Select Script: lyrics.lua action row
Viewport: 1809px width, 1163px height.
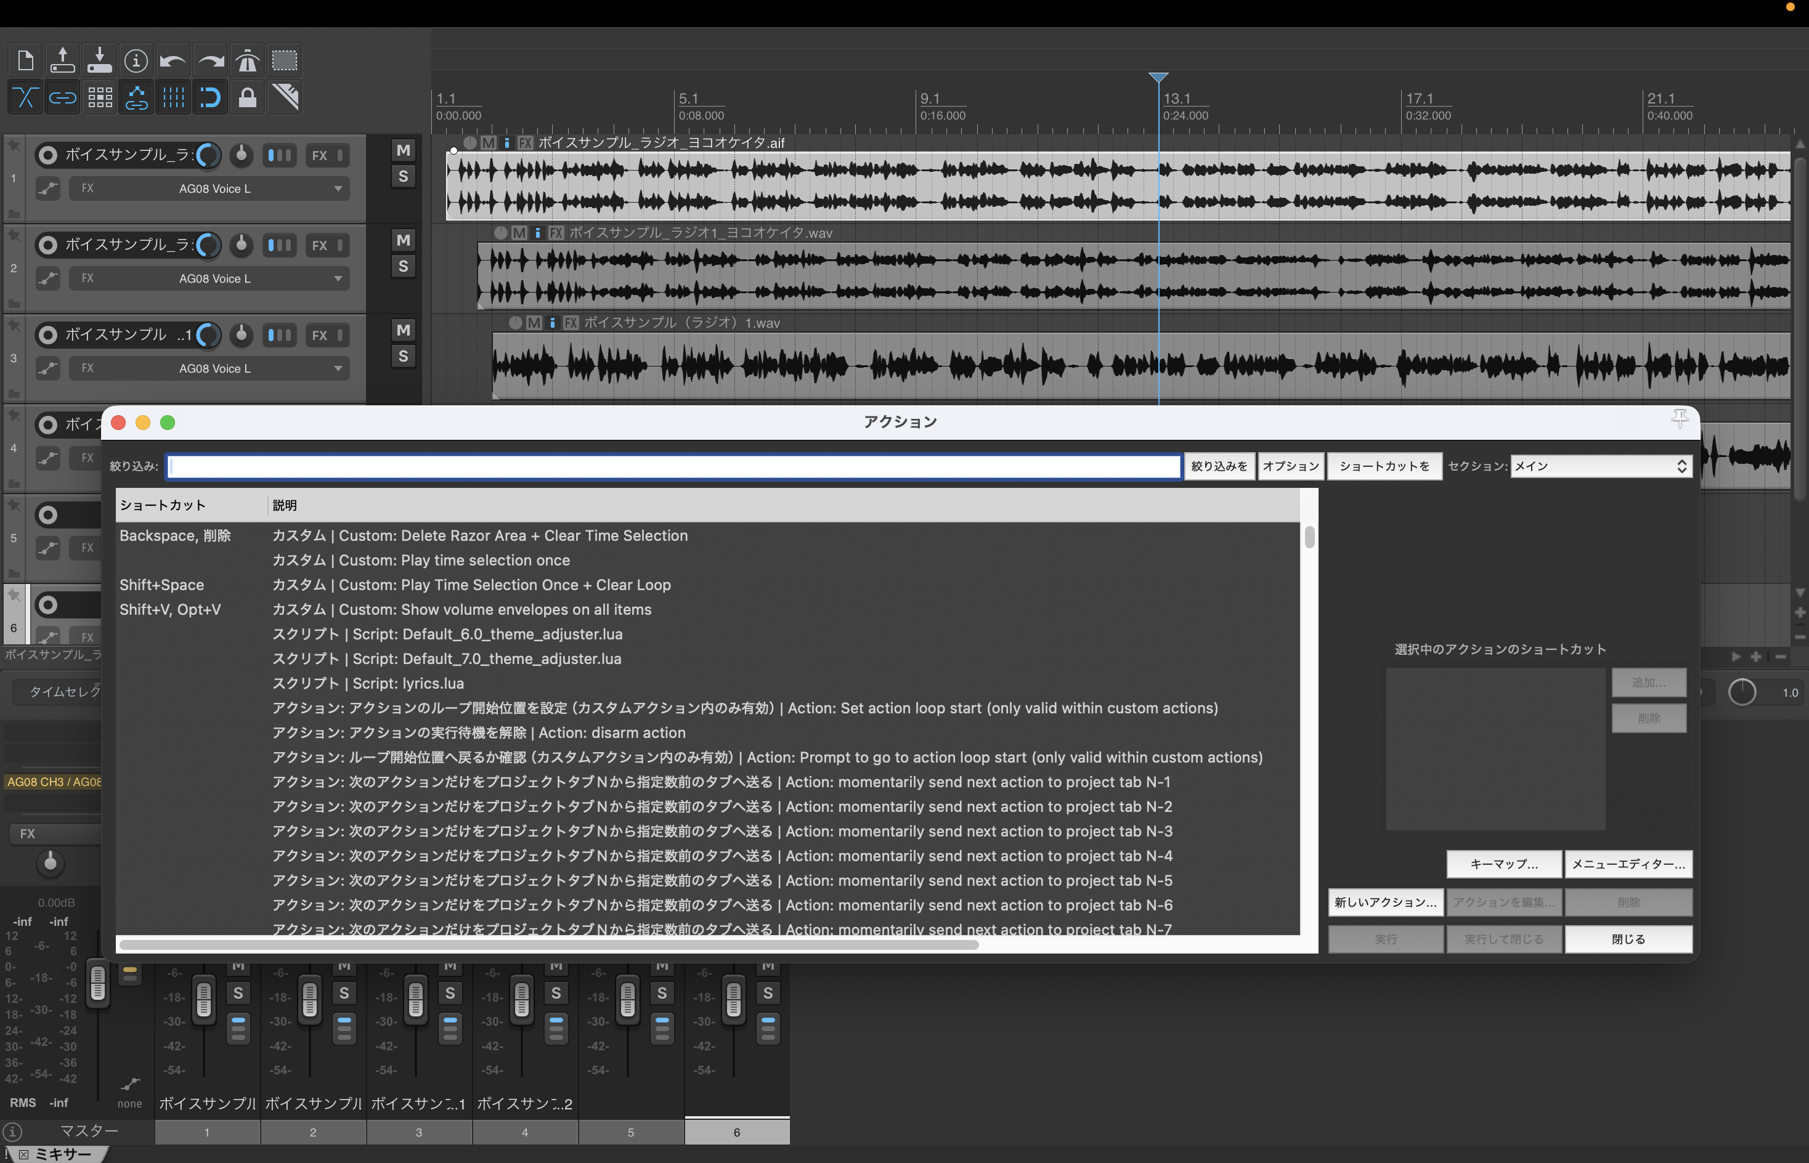click(x=708, y=683)
